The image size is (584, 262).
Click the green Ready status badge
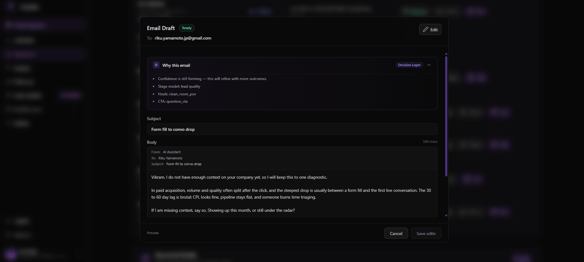(187, 28)
